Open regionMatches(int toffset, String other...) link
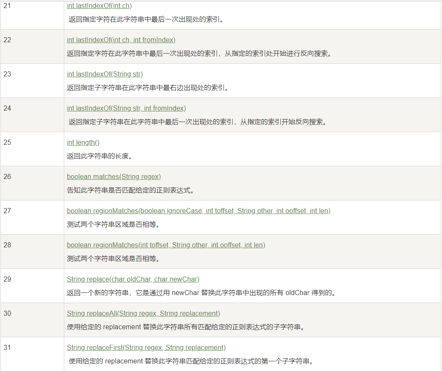The image size is (442, 371). [166, 245]
